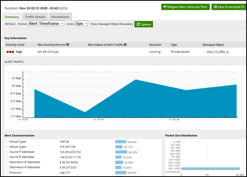This screenshot has width=247, height=177.
Task: Click the 66.35% bar for source 123.253.63.97/32
Action: 121,152
